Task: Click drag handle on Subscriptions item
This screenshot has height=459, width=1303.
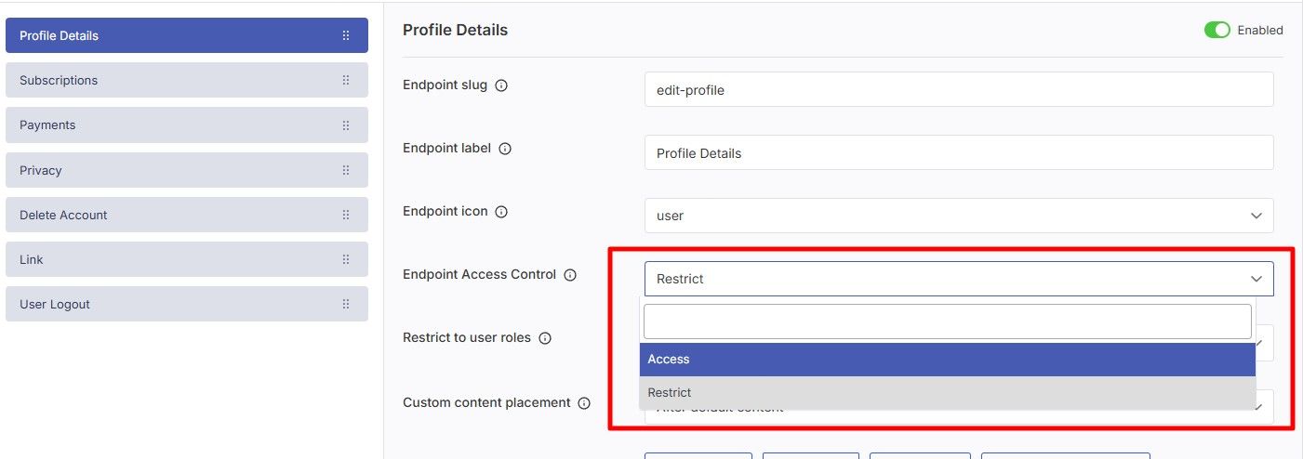Action: (x=346, y=81)
